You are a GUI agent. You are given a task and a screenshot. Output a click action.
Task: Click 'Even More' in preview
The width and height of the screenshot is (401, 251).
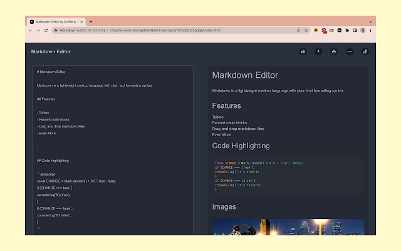[221, 135]
